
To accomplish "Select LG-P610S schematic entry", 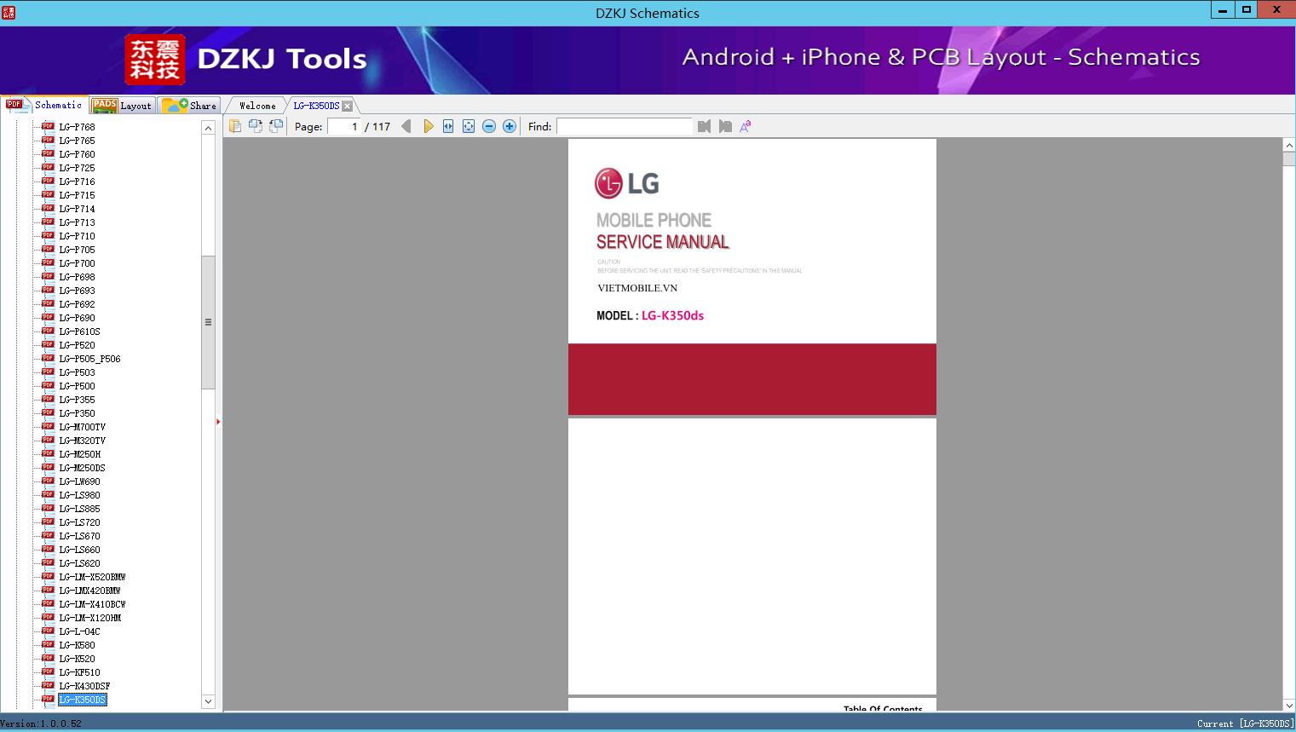I will tap(79, 331).
